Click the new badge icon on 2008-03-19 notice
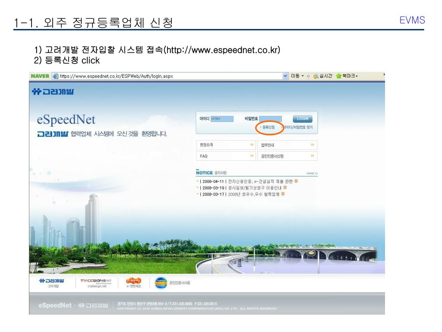This screenshot has width=442, height=332. 285,188
